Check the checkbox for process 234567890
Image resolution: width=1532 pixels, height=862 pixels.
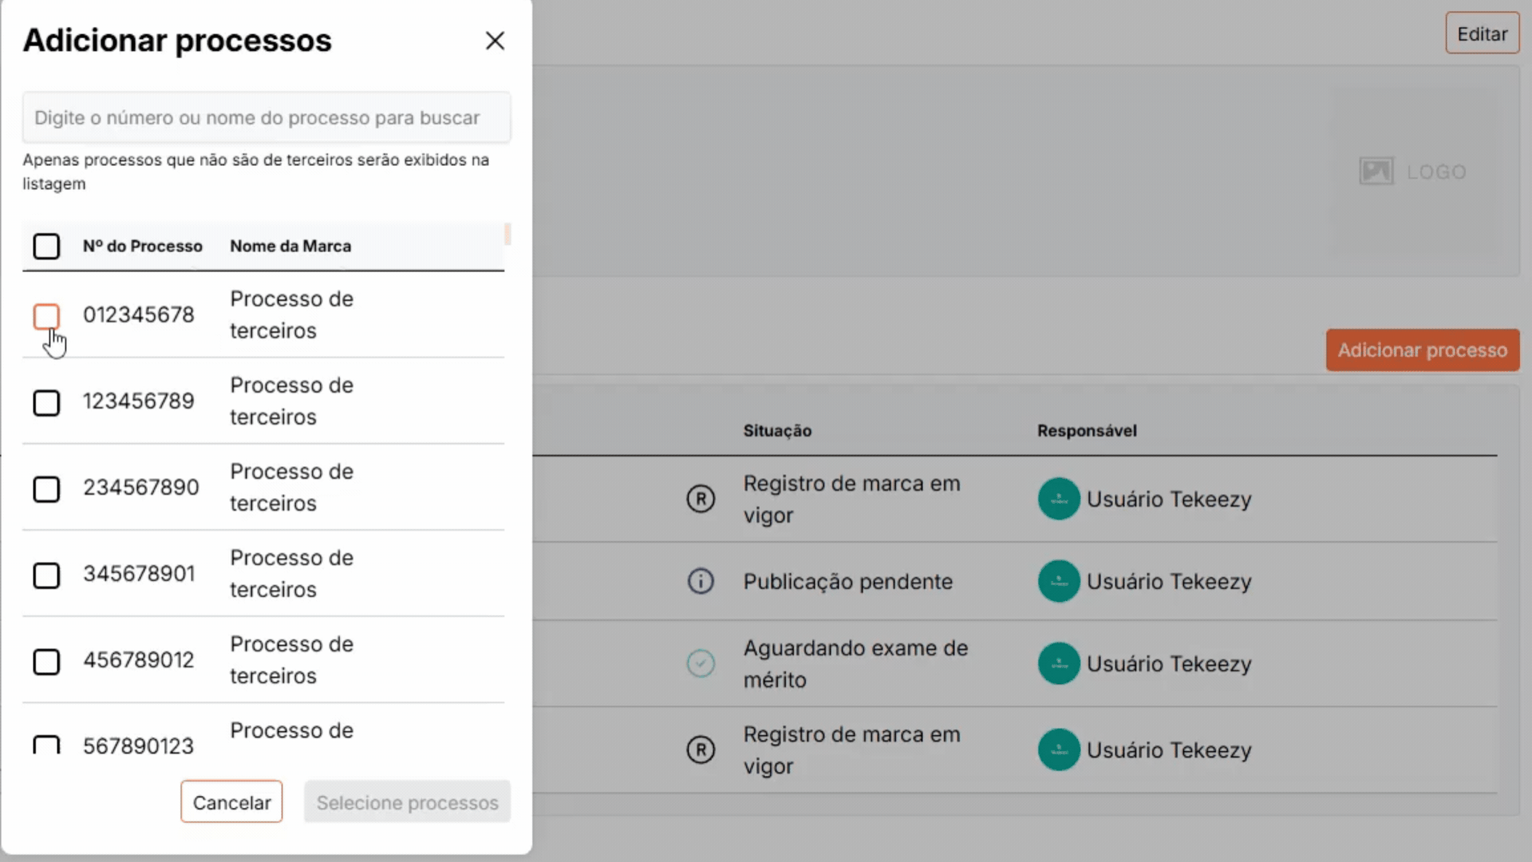coord(46,489)
